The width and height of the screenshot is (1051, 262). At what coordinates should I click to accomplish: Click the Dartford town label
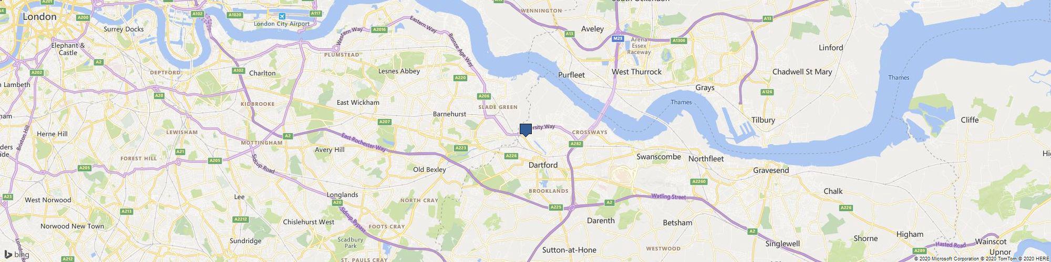[543, 165]
